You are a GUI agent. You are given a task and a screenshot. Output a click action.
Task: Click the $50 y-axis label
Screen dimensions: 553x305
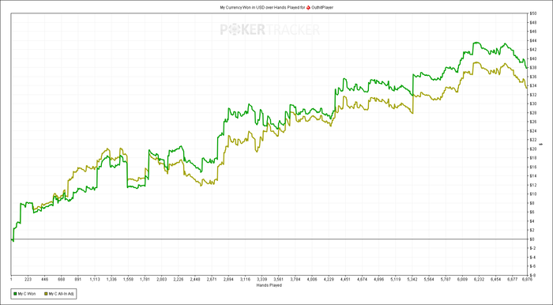click(533, 13)
